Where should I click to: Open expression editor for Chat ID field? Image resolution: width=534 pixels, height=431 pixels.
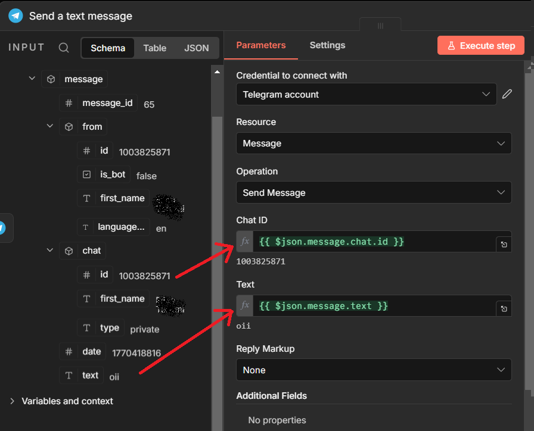coord(504,244)
